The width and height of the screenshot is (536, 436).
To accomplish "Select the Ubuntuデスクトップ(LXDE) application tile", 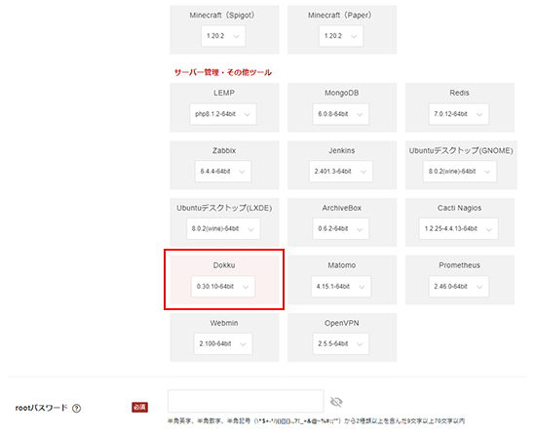I will coord(224,222).
